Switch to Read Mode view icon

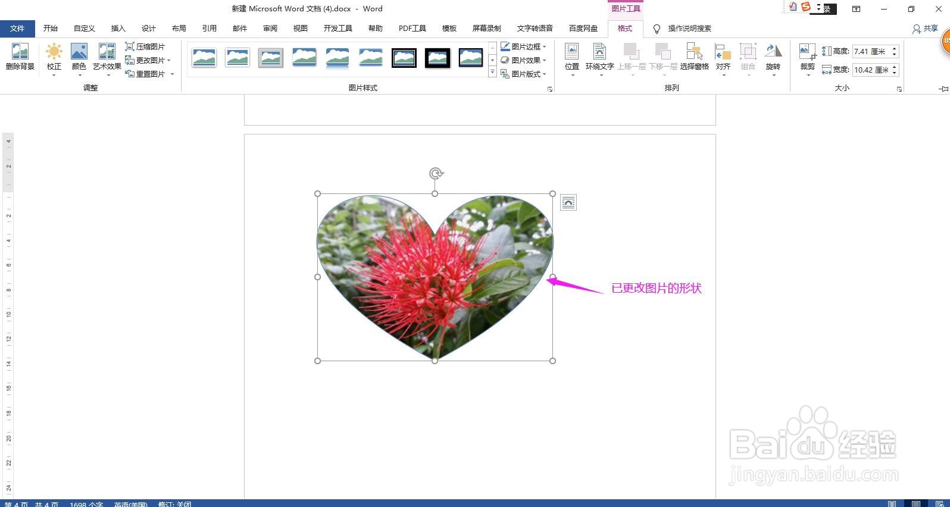coord(892,504)
